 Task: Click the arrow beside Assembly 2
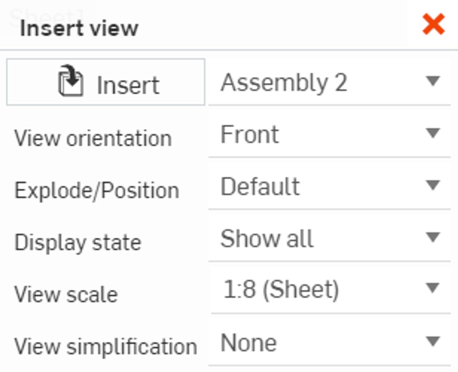433,81
